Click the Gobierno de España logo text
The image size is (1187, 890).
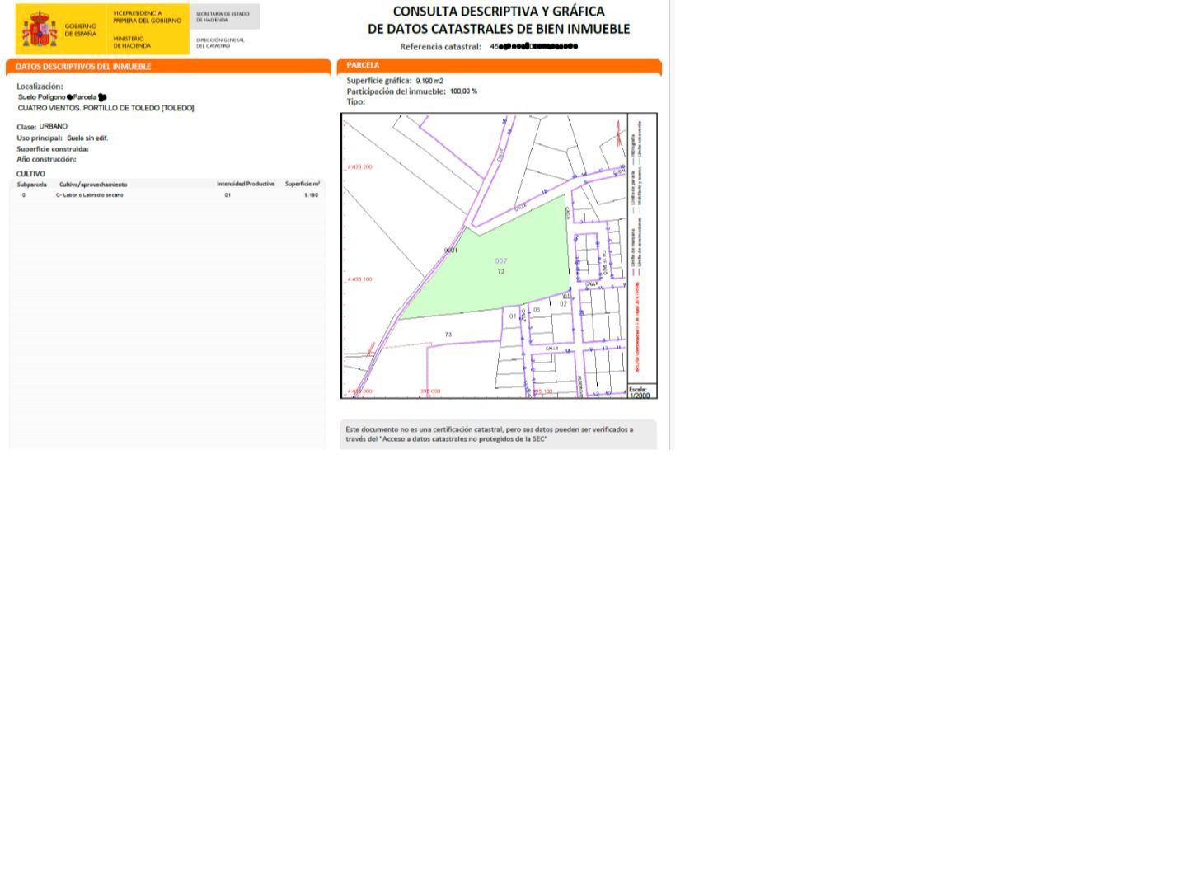click(80, 30)
